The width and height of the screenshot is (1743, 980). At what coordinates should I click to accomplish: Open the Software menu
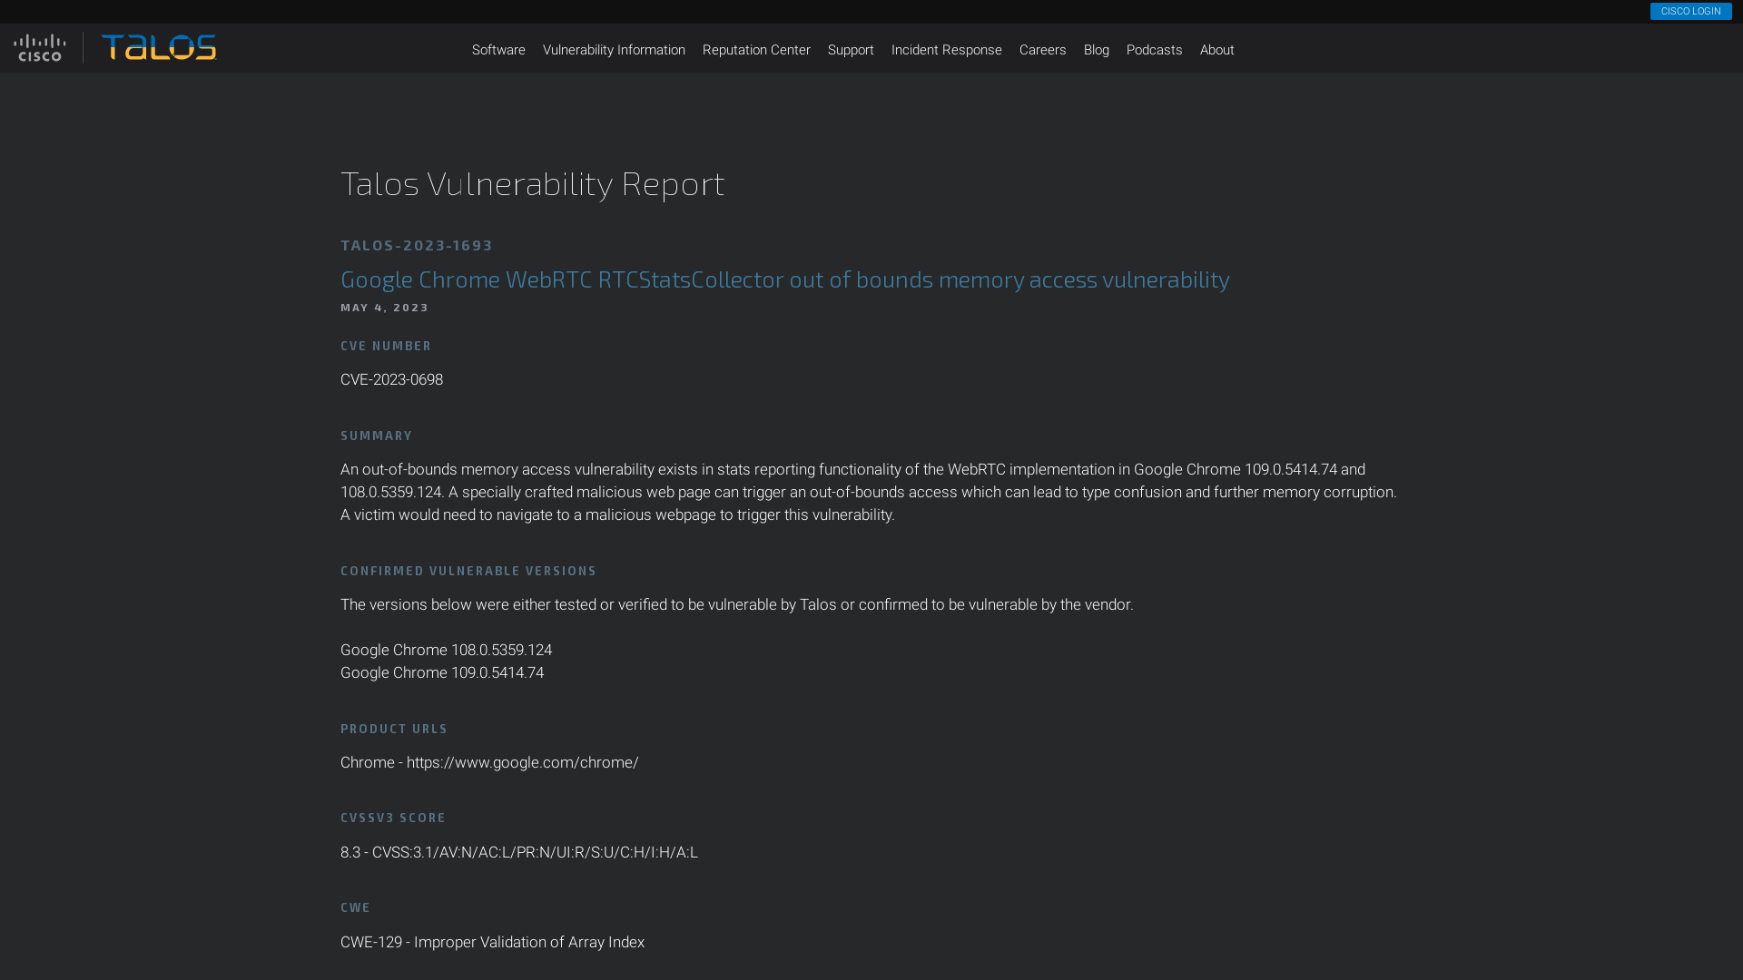click(x=498, y=50)
